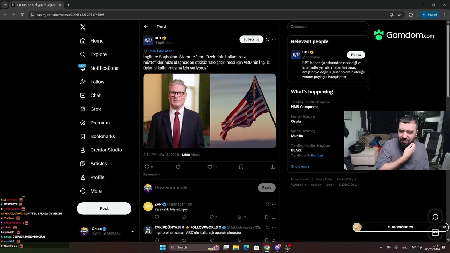The width and height of the screenshot is (450, 253).
Task: Open Chrome extensions puzzle icon
Action: point(411,15)
